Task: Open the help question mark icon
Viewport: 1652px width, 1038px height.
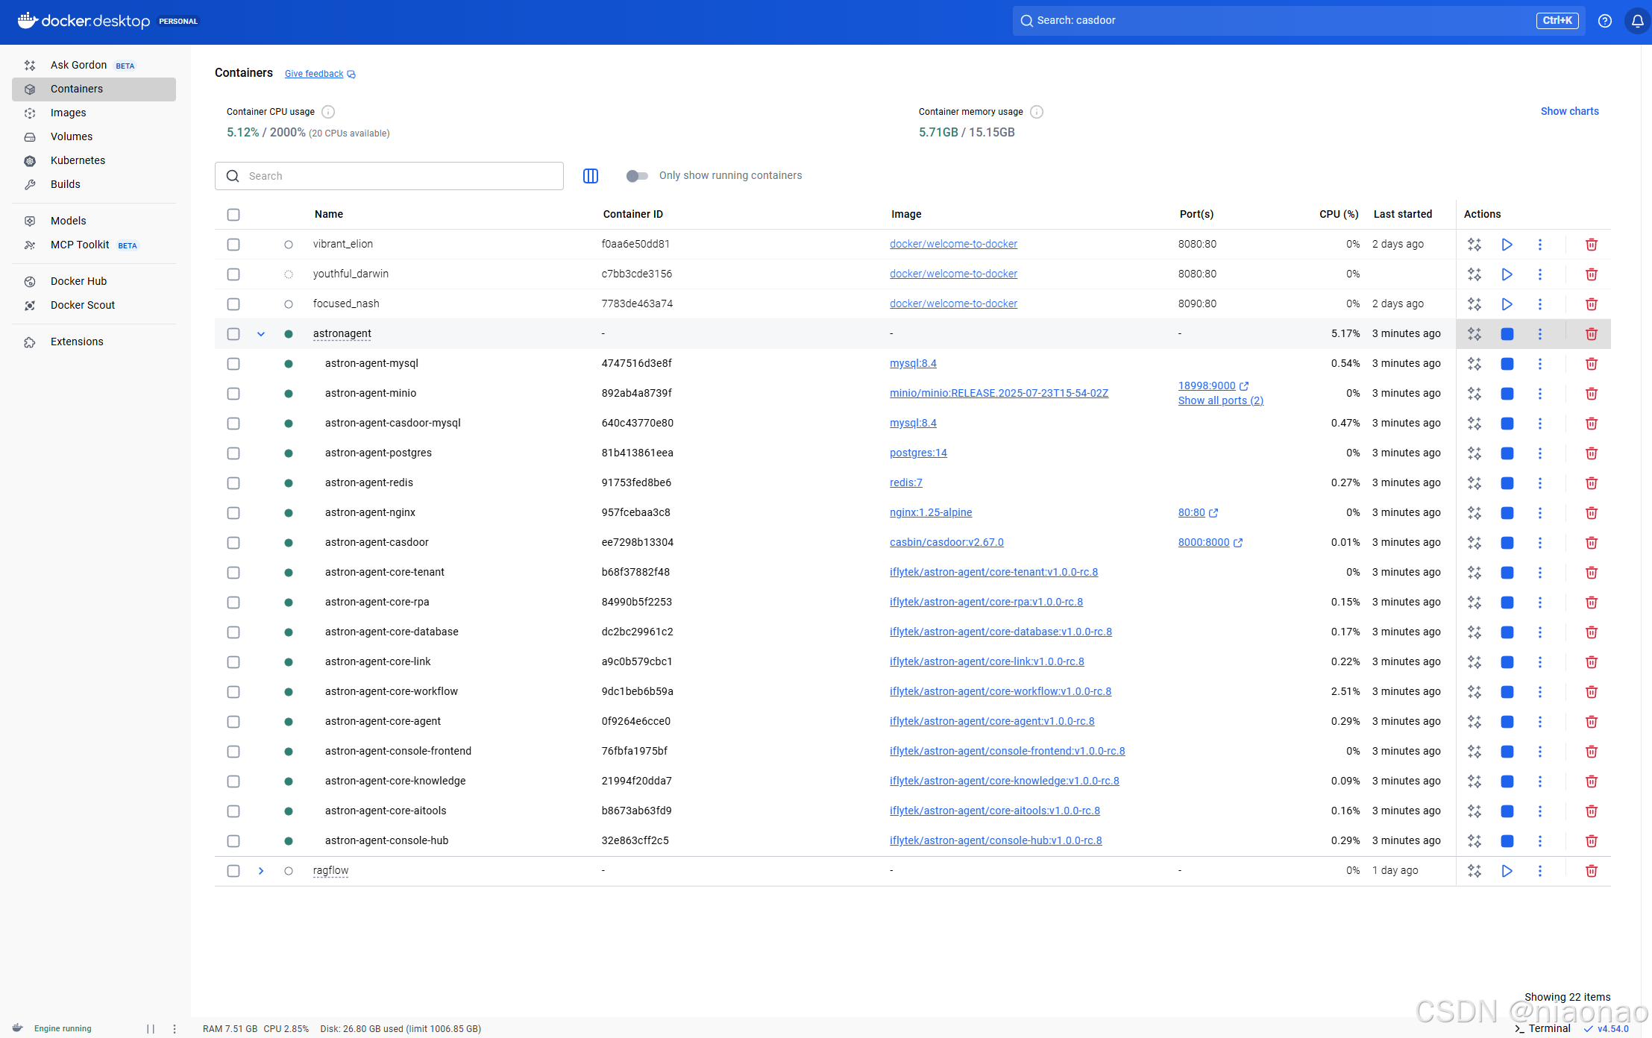Action: 1604,21
